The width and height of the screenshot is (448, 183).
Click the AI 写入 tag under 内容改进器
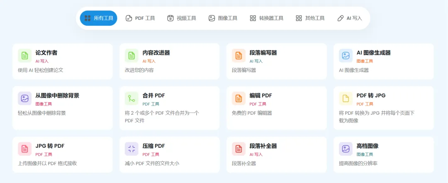pos(149,61)
